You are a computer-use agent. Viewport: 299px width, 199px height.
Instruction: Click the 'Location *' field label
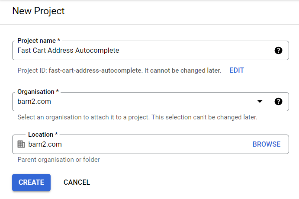(43, 135)
